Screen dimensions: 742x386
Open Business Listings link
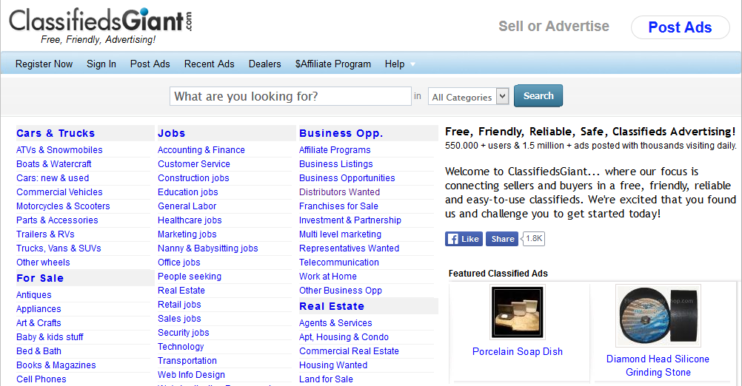coord(336,164)
